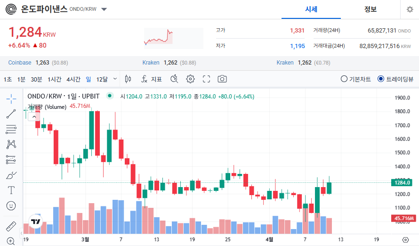Screen dimensions: 419x246
Task: Click the 거래량(24H) value 65,827,131
Action: pos(382,31)
